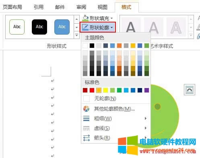The width and height of the screenshot is (200, 158).
Task: Click the Shape Fill paint bucket icon
Action: (85, 18)
